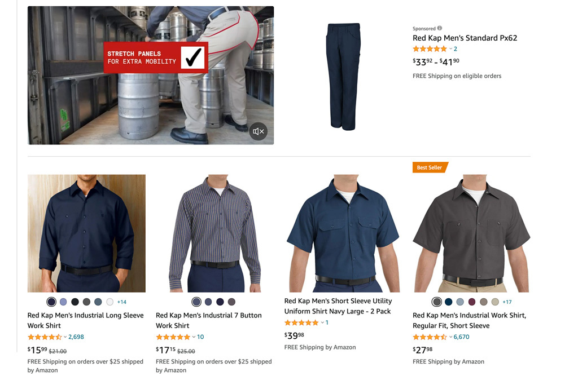Viewport: 578px width, 376px height.
Task: Choose light blue swatch for Long Sleeve Shirt
Action: [63, 302]
